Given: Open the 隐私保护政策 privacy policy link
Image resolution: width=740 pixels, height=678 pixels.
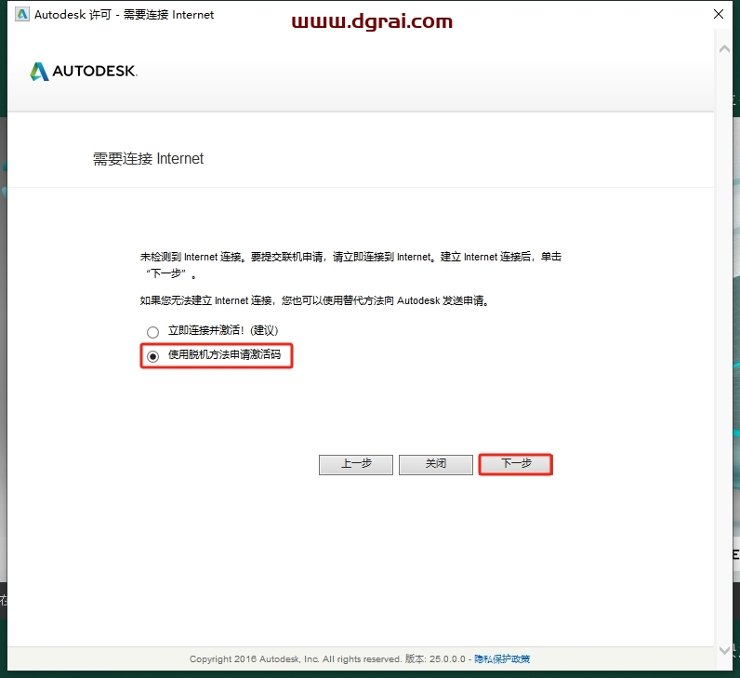Looking at the screenshot, I should (502, 658).
